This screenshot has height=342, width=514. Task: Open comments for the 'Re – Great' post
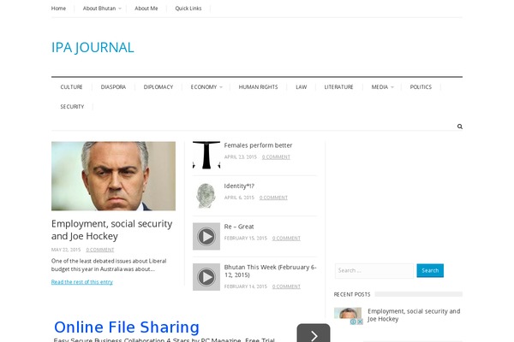click(286, 239)
